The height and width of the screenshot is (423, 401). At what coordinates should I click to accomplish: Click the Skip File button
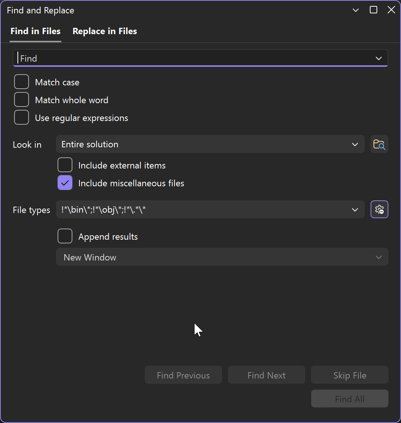[x=349, y=375]
